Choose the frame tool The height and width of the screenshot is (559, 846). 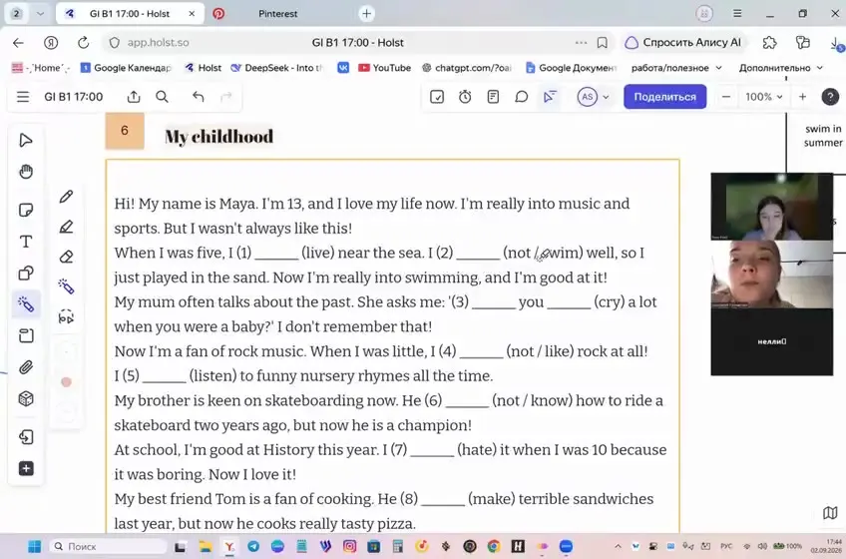tap(25, 336)
